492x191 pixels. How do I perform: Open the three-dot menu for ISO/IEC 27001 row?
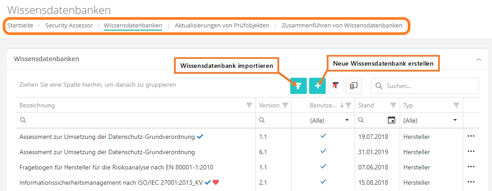[x=471, y=182]
